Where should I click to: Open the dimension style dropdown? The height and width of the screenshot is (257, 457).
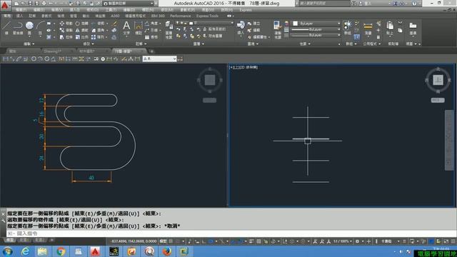coord(159,59)
